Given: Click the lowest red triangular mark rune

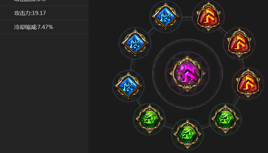Looking at the screenshot, I should (x=248, y=83).
